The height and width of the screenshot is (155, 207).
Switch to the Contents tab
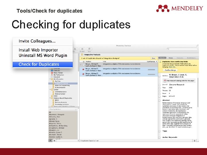pos(180,58)
